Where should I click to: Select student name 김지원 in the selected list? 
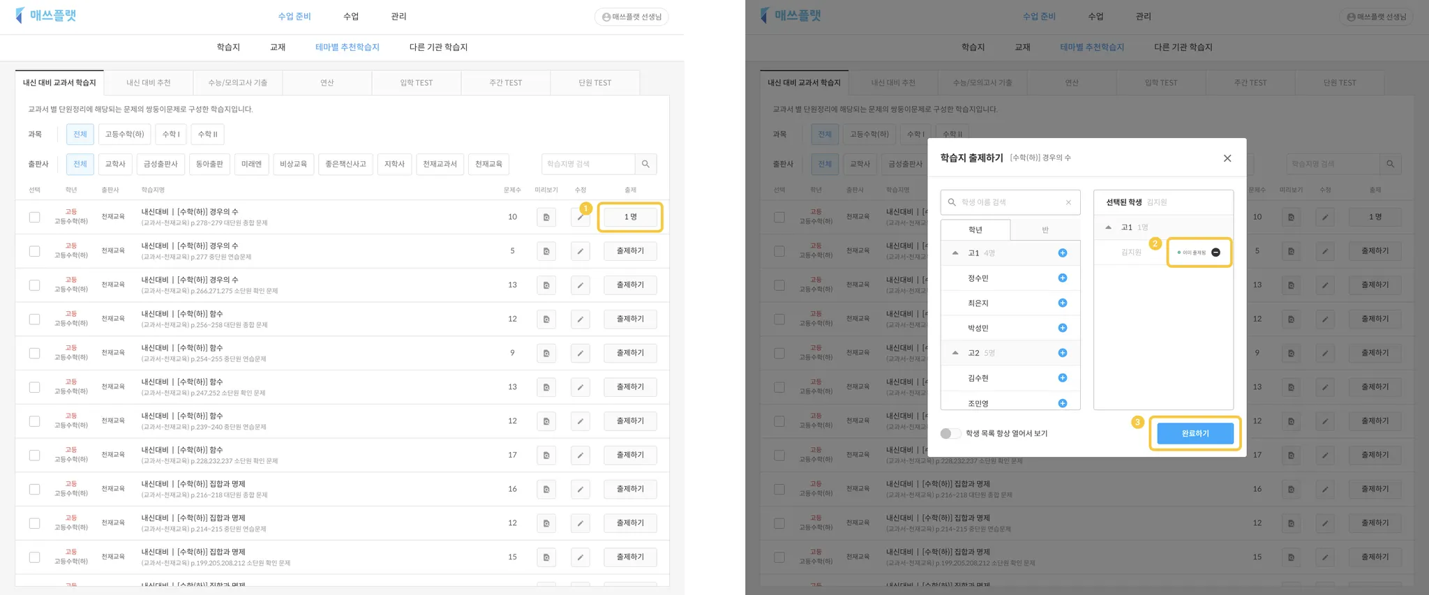pos(1131,253)
